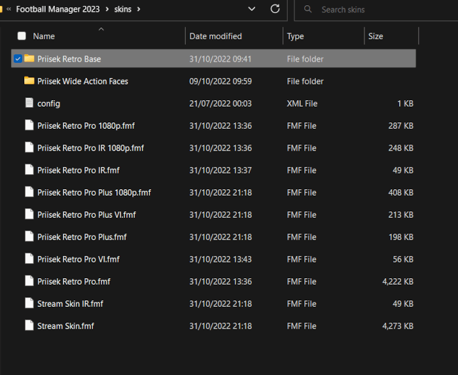
Task: Select Stream Skin IR.fmf file name
Action: [70, 304]
